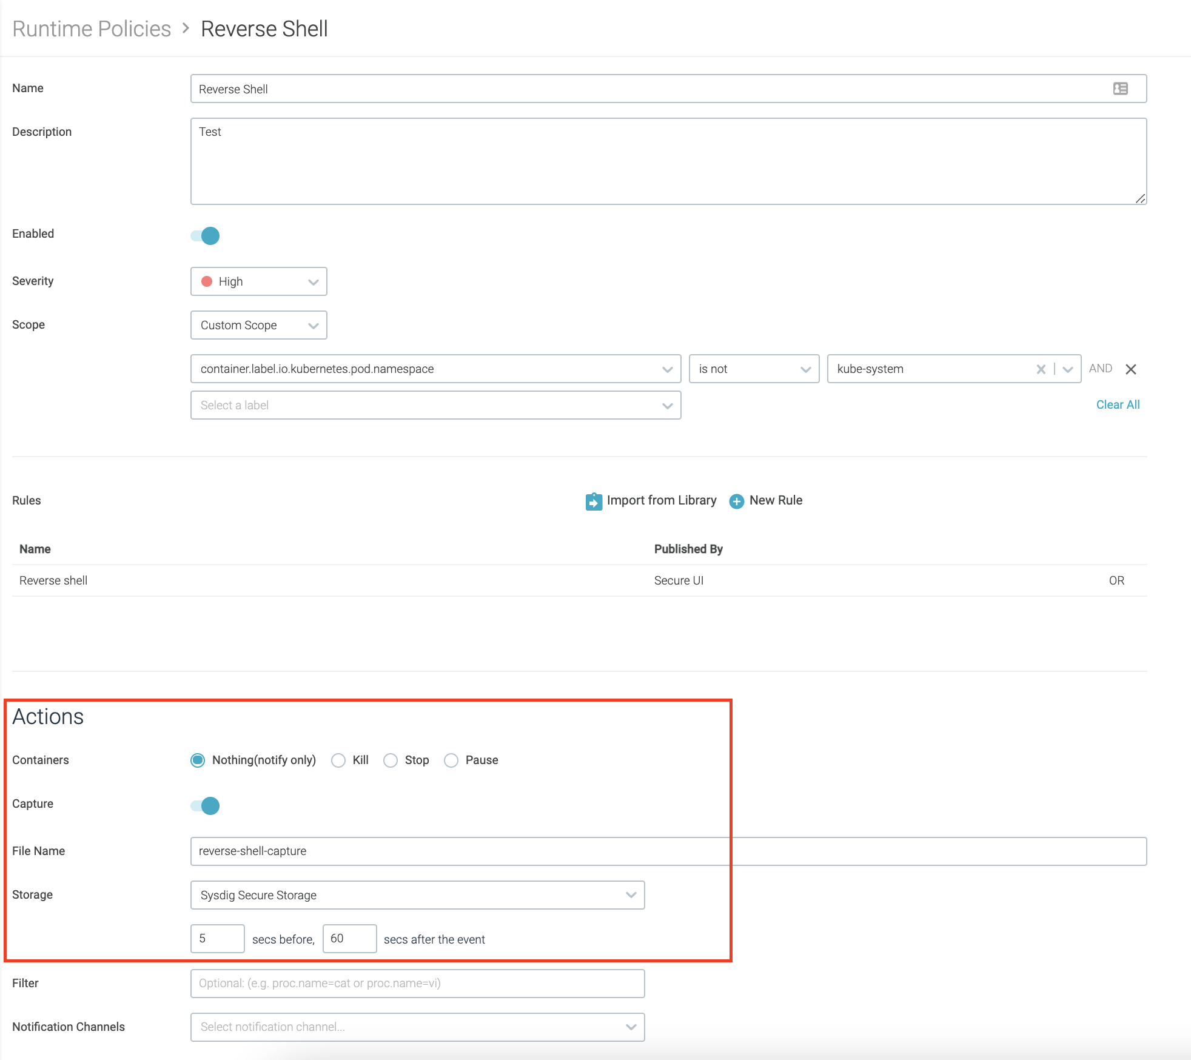
Task: Click the Filter input field
Action: pyautogui.click(x=417, y=983)
